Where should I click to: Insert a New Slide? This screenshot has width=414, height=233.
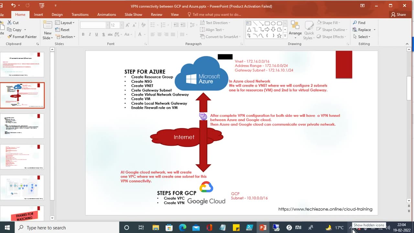click(48, 30)
